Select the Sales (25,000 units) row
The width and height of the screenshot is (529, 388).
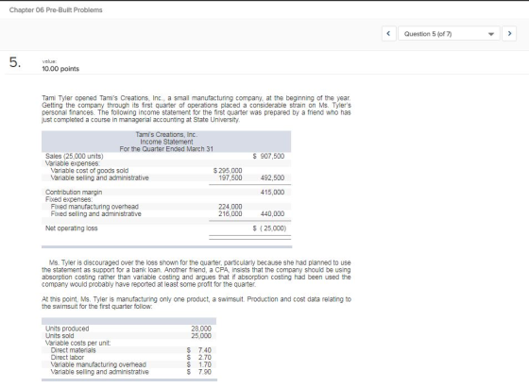166,156
